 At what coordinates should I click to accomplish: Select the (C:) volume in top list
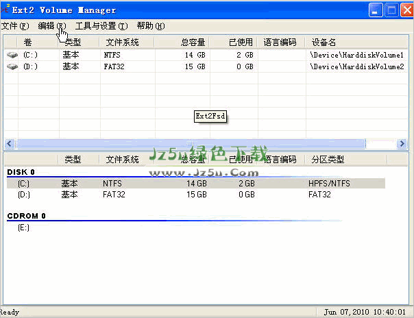[x=30, y=55]
